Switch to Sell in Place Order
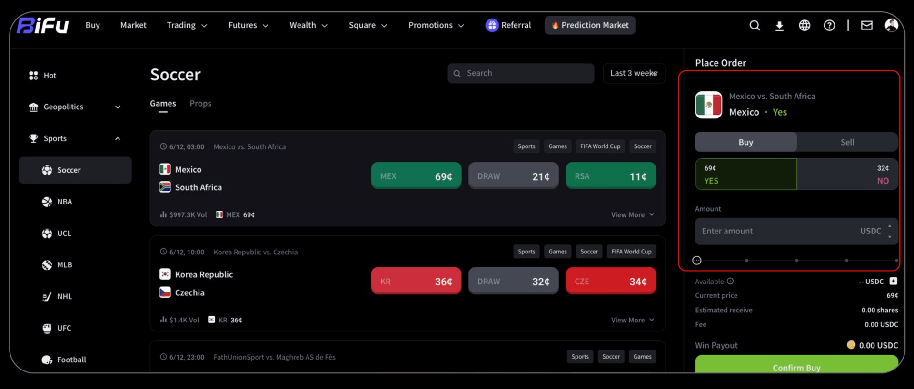 coord(847,142)
